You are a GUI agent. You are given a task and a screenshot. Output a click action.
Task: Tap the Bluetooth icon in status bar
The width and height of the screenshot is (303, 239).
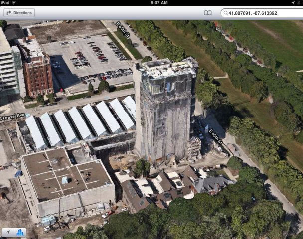tap(298, 3)
